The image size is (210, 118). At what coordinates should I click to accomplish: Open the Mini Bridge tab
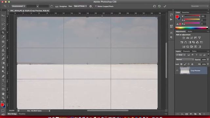[x=12, y=114]
